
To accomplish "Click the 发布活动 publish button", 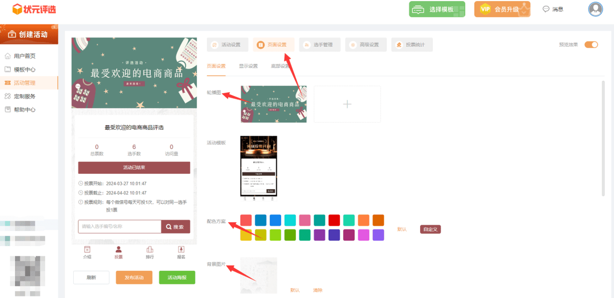I will pos(134,277).
